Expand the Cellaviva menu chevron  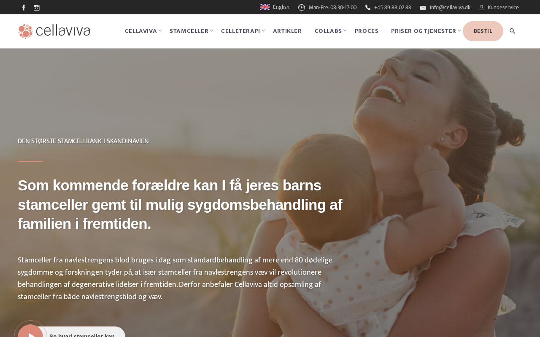point(160,31)
